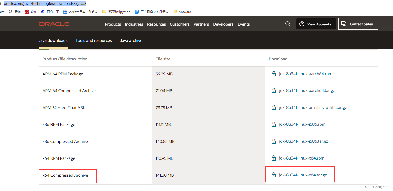This screenshot has height=191, width=393.
Task: Open the Partners menu
Action: point(201,24)
